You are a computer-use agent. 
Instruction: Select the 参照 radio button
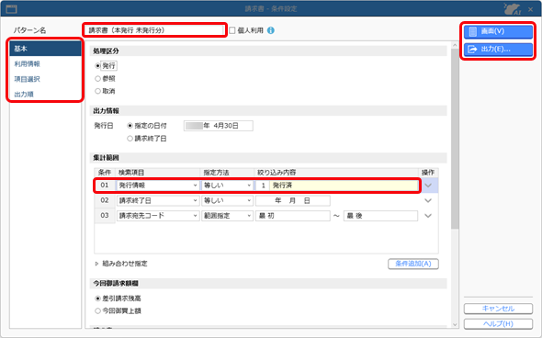pyautogui.click(x=97, y=78)
